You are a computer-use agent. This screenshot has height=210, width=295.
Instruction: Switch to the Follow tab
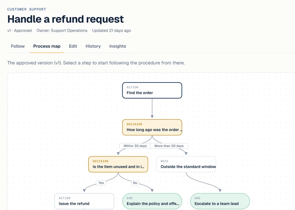point(18,46)
